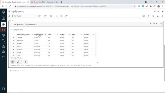Click the Run All circle icon in toolbar
165x93 pixels.
click(x=61, y=16)
